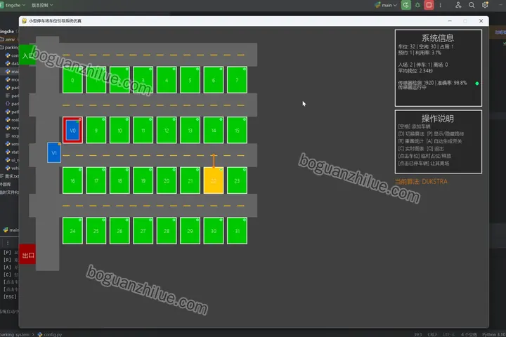
Task: Occupy parking spot 11
Action: tap(143, 131)
